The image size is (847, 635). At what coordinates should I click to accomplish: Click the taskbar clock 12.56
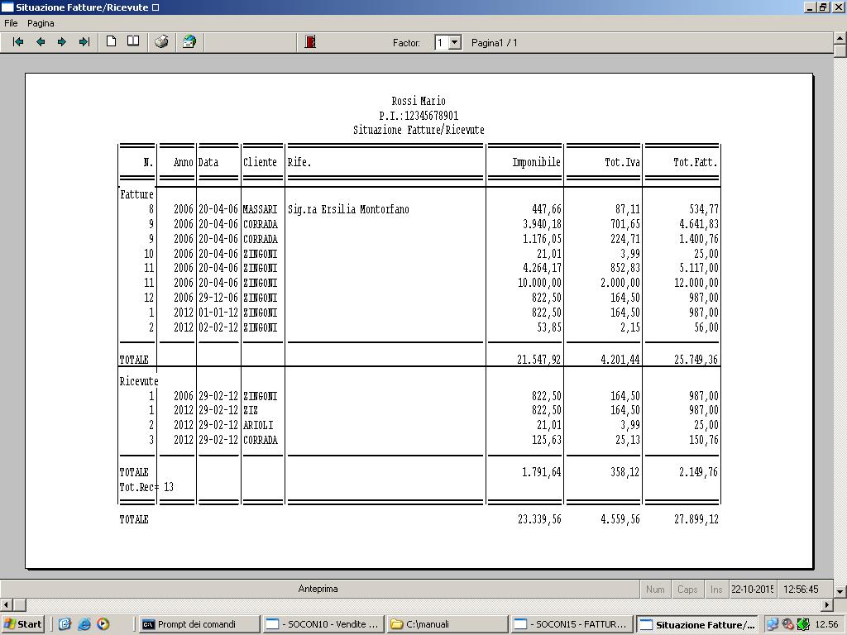pos(826,624)
